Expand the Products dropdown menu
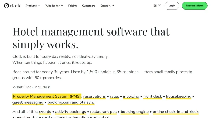Viewport: 211px width, 118px height. point(33,6)
